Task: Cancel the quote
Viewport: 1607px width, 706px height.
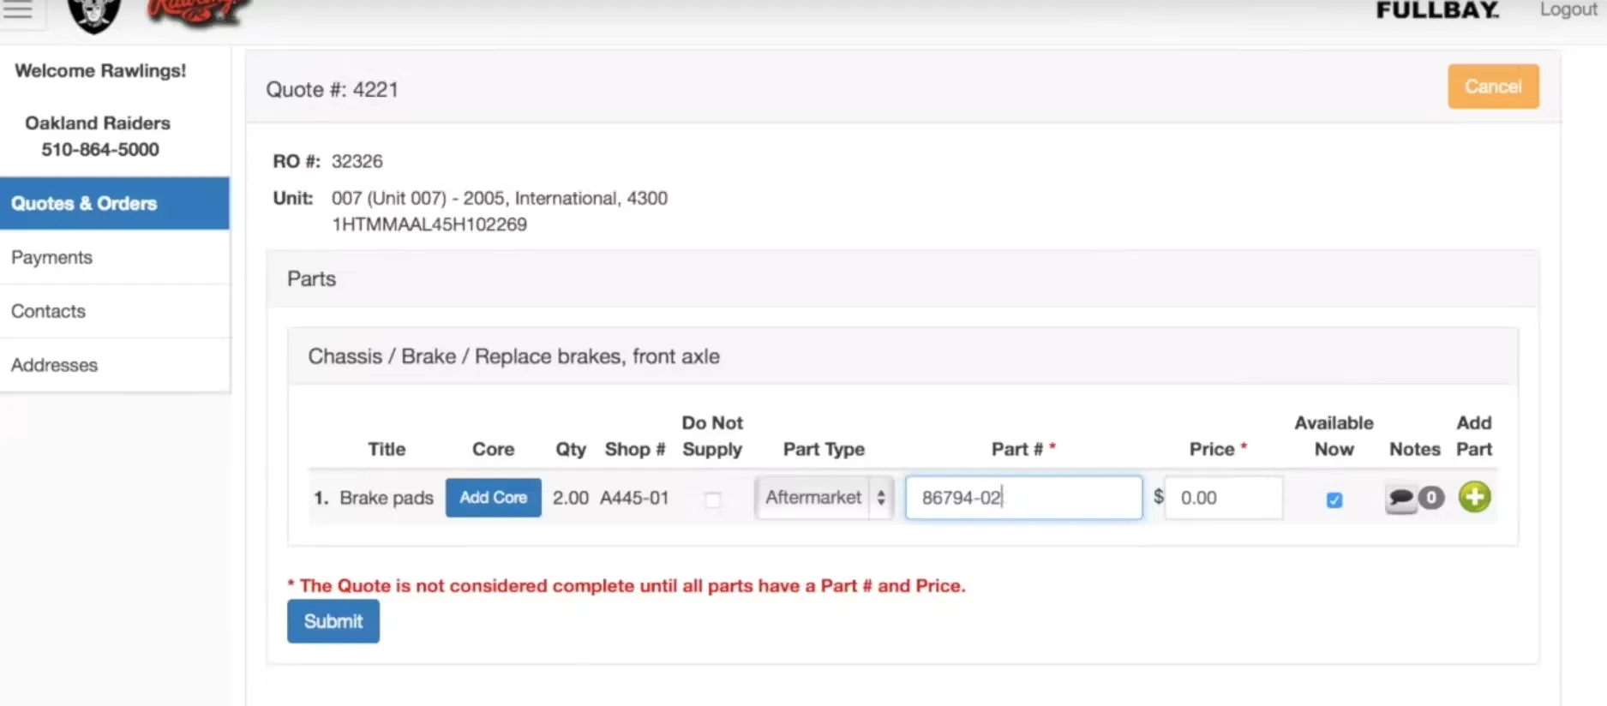Action: pyautogui.click(x=1493, y=87)
